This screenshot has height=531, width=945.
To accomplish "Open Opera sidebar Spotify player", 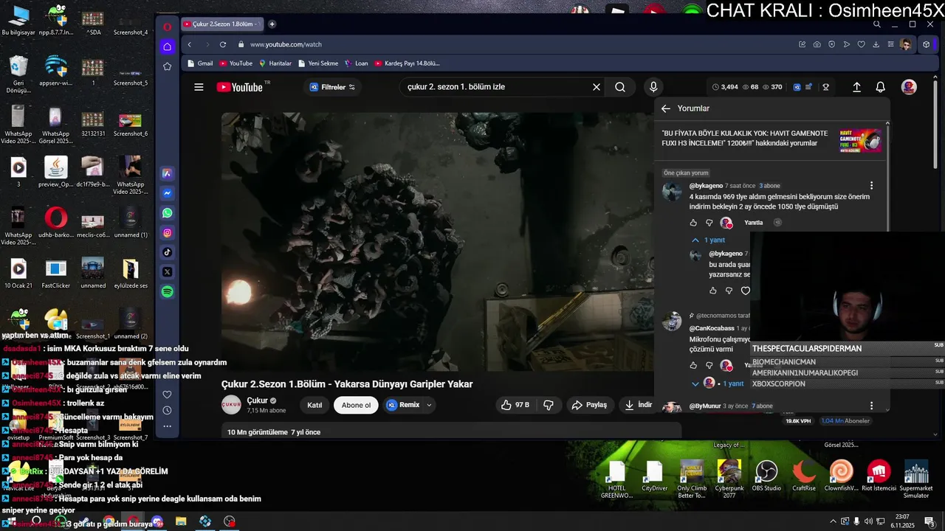I will point(168,292).
